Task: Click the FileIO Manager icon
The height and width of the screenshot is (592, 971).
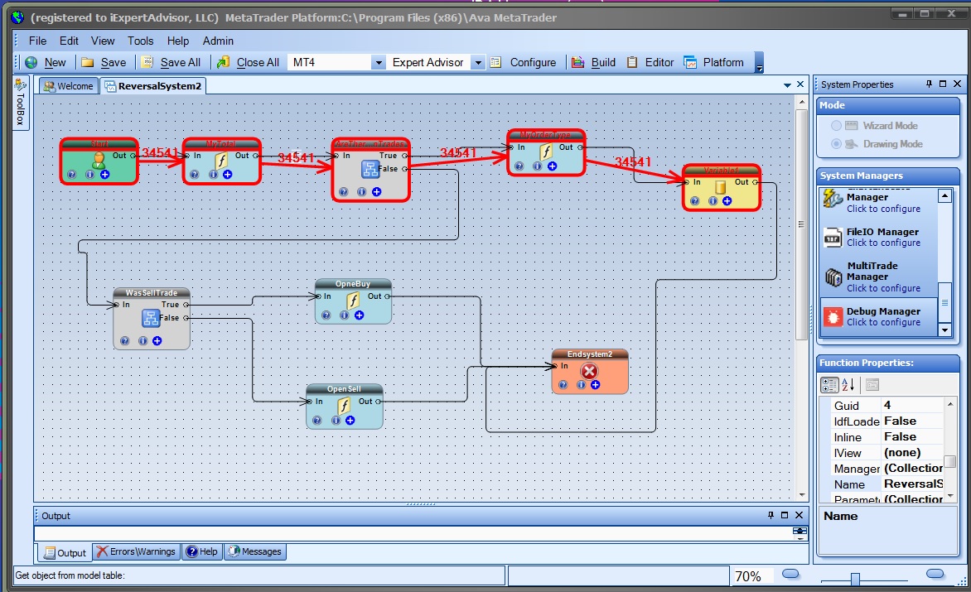Action: [x=833, y=238]
